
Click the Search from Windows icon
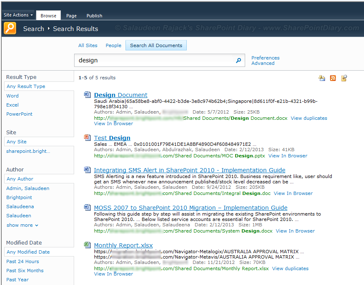[x=344, y=78]
